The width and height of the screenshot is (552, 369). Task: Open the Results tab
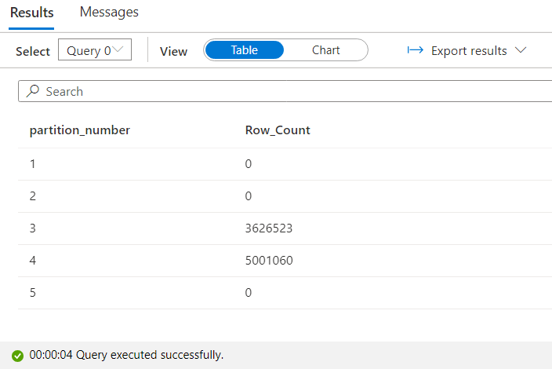click(x=31, y=13)
